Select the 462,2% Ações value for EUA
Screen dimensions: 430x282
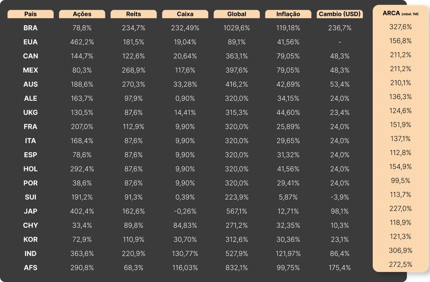tap(82, 42)
